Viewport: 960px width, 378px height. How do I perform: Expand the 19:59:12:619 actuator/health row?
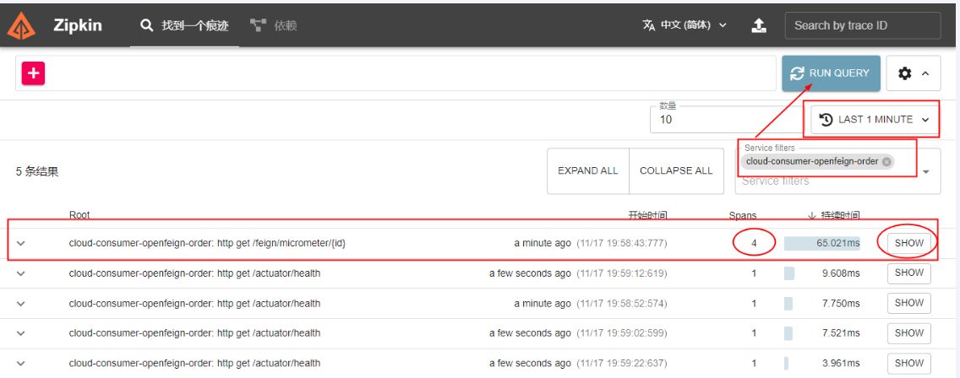tap(21, 273)
